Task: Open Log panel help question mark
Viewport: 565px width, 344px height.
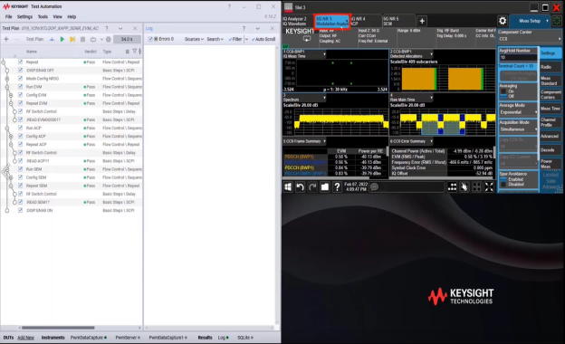Action: 244,28
